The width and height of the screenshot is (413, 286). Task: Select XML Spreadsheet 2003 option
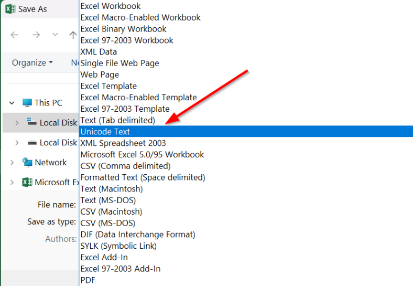pos(123,143)
